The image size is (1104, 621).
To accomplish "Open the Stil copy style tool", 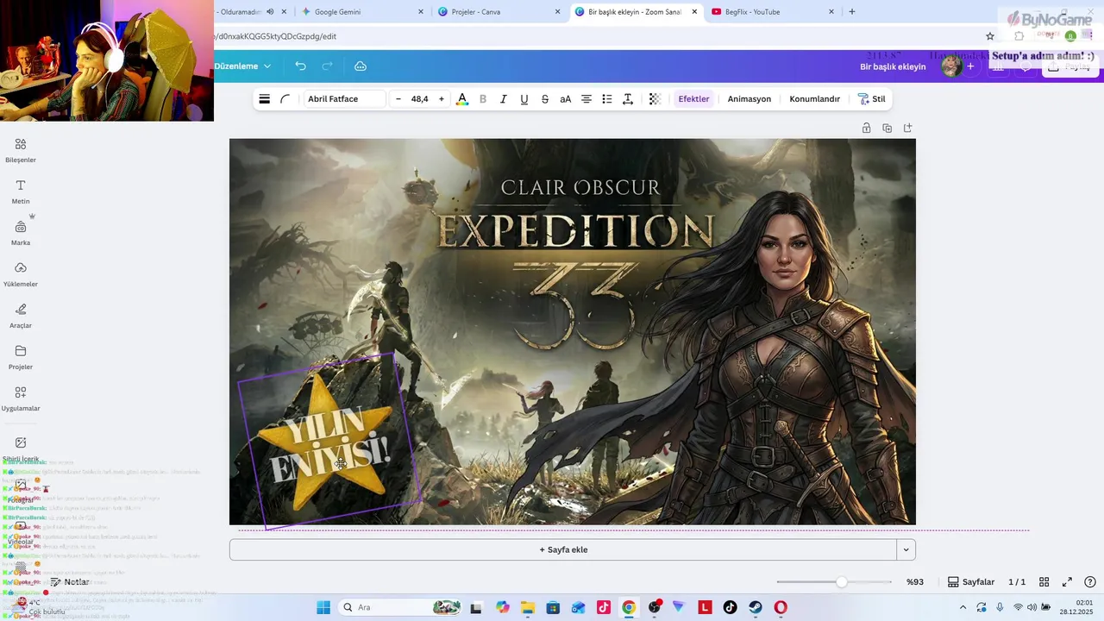I will (872, 99).
